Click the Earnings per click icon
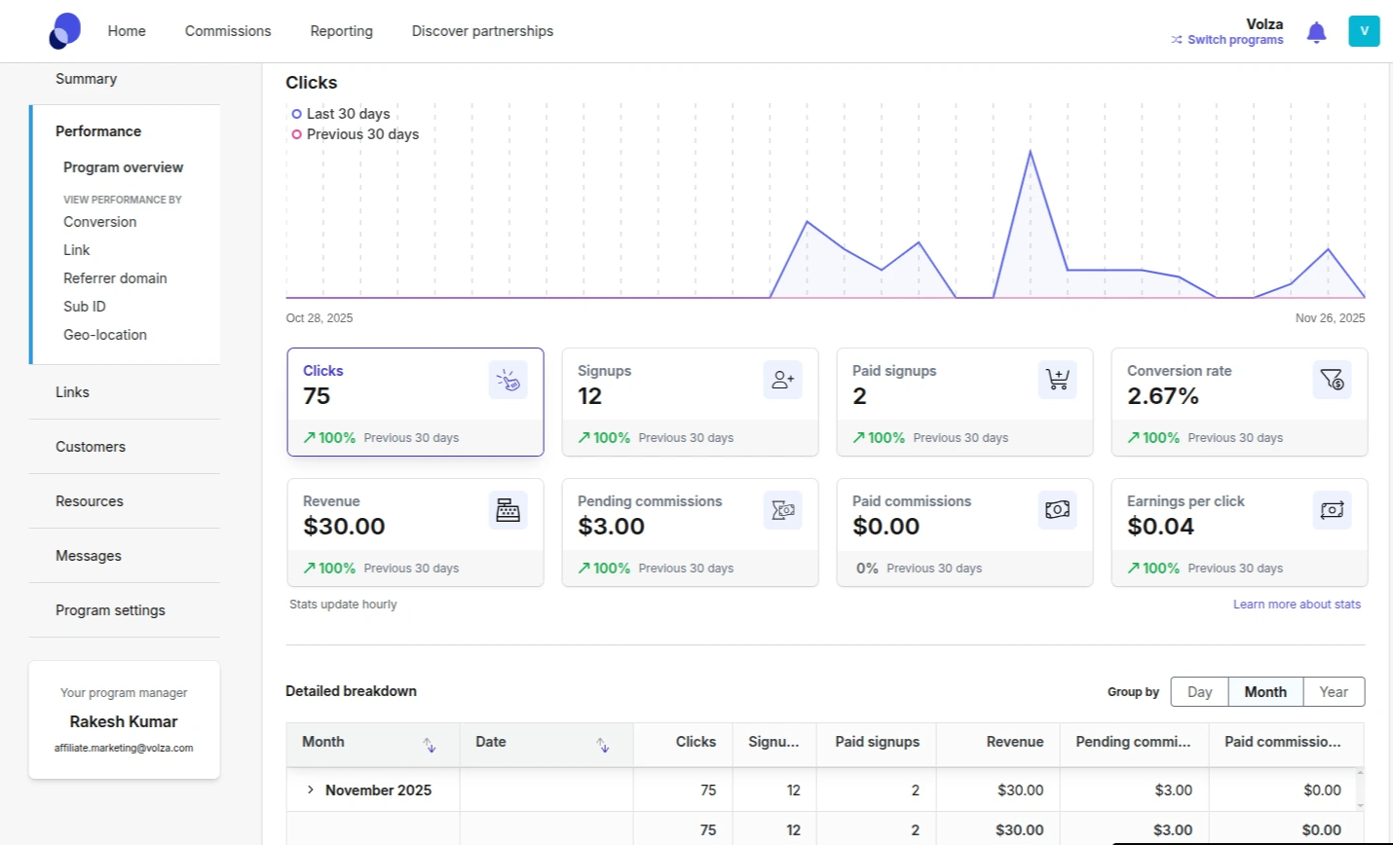 (1332, 510)
